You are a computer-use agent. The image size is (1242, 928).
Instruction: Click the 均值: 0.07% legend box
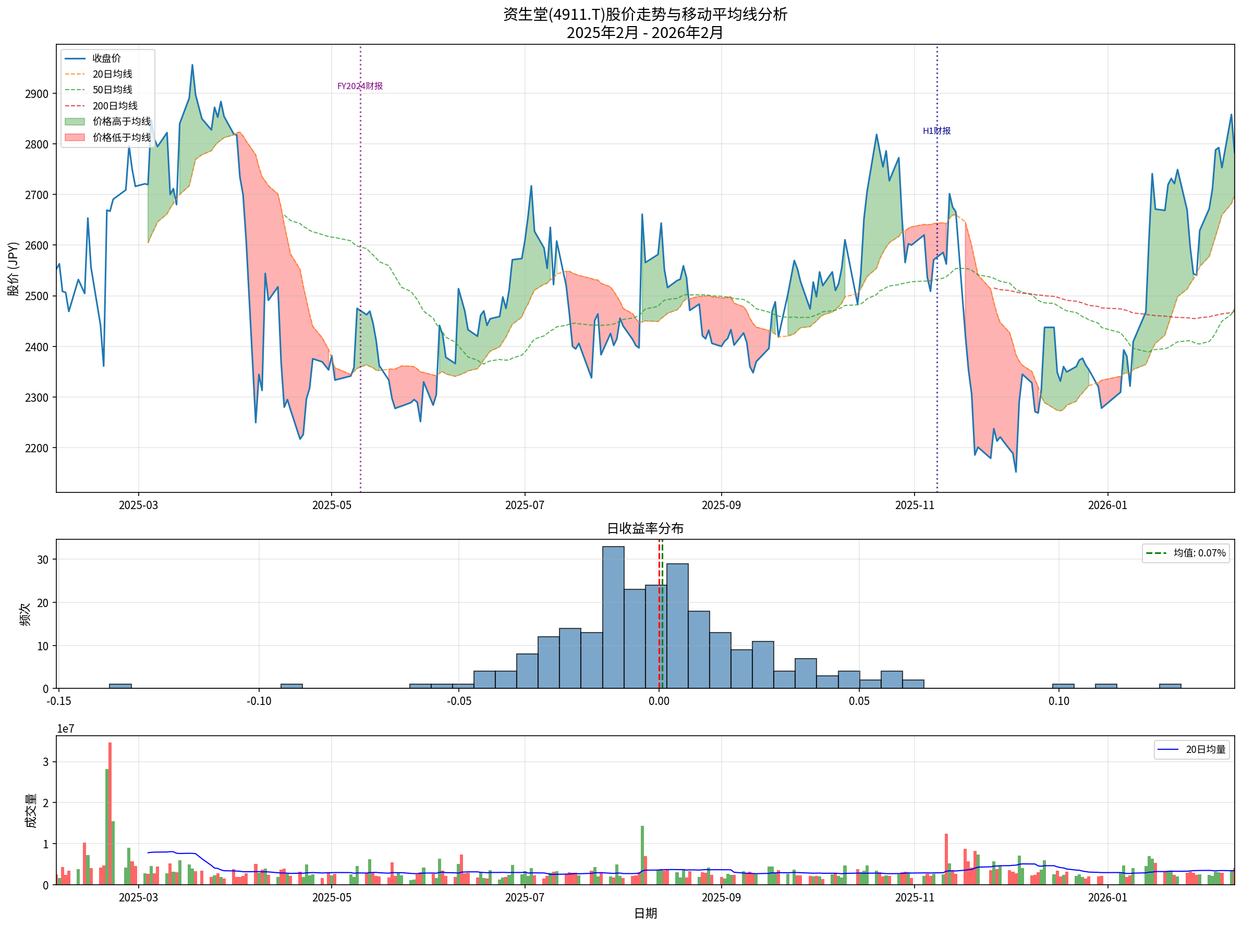tap(1185, 553)
